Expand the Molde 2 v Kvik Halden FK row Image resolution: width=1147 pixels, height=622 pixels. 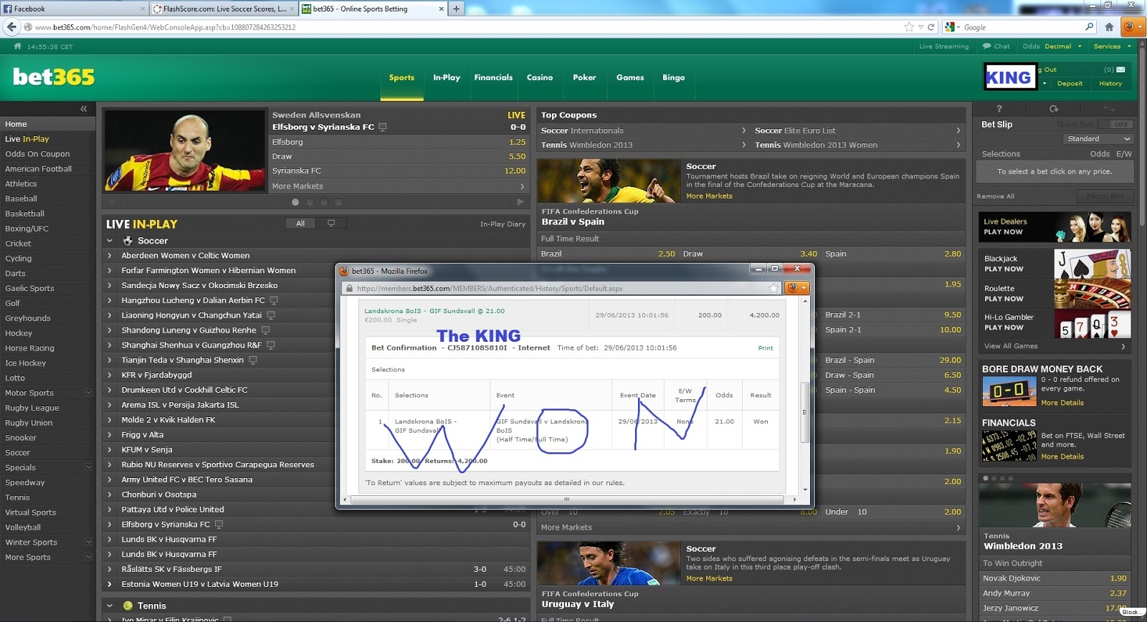tap(110, 420)
